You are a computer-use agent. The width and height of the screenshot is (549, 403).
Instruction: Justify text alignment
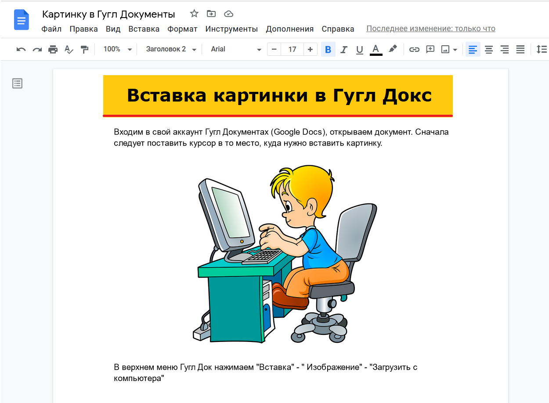(x=520, y=49)
